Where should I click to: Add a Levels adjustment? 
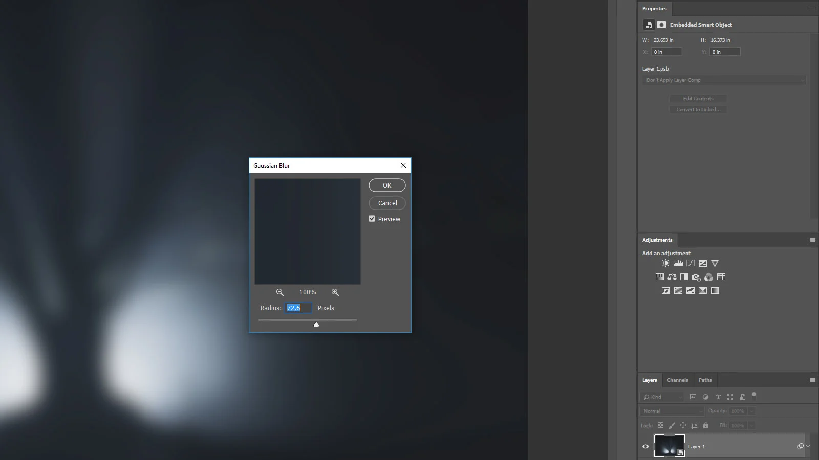click(678, 263)
